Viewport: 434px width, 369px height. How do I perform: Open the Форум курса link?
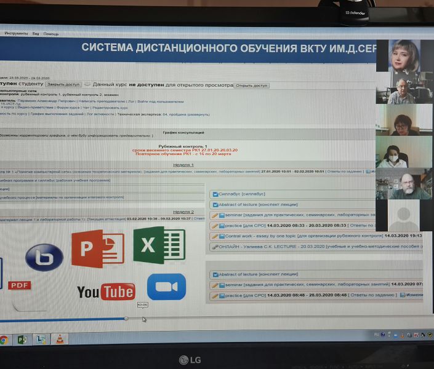coord(68,108)
